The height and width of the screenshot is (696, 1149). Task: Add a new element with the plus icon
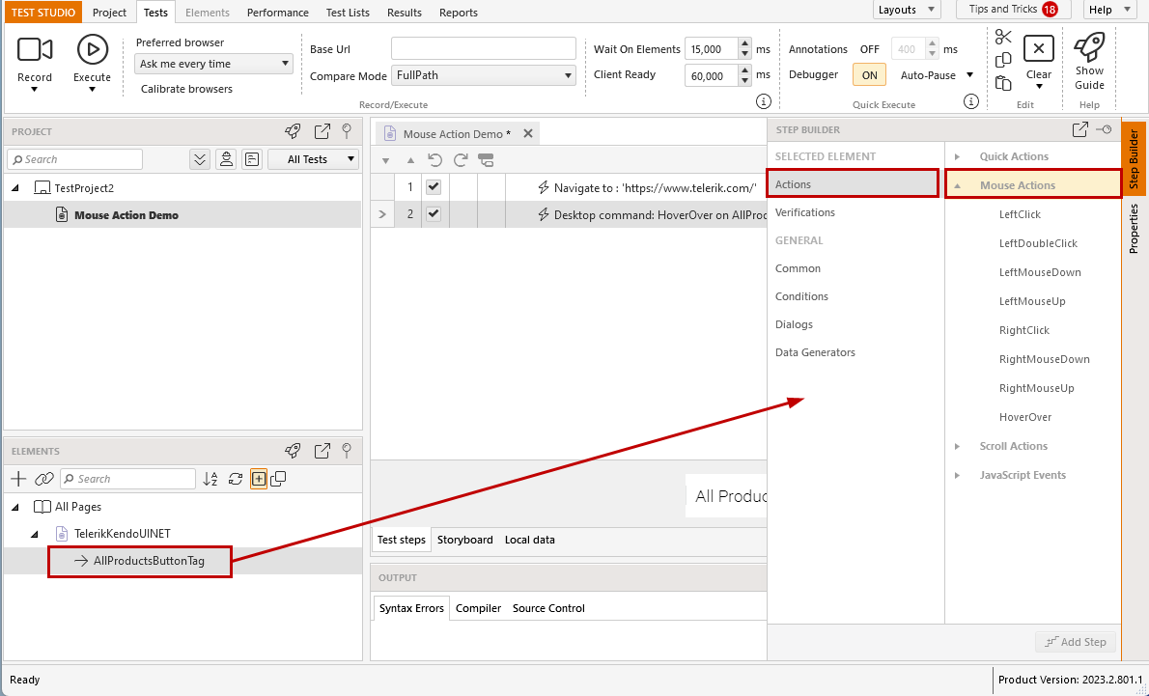pos(18,479)
